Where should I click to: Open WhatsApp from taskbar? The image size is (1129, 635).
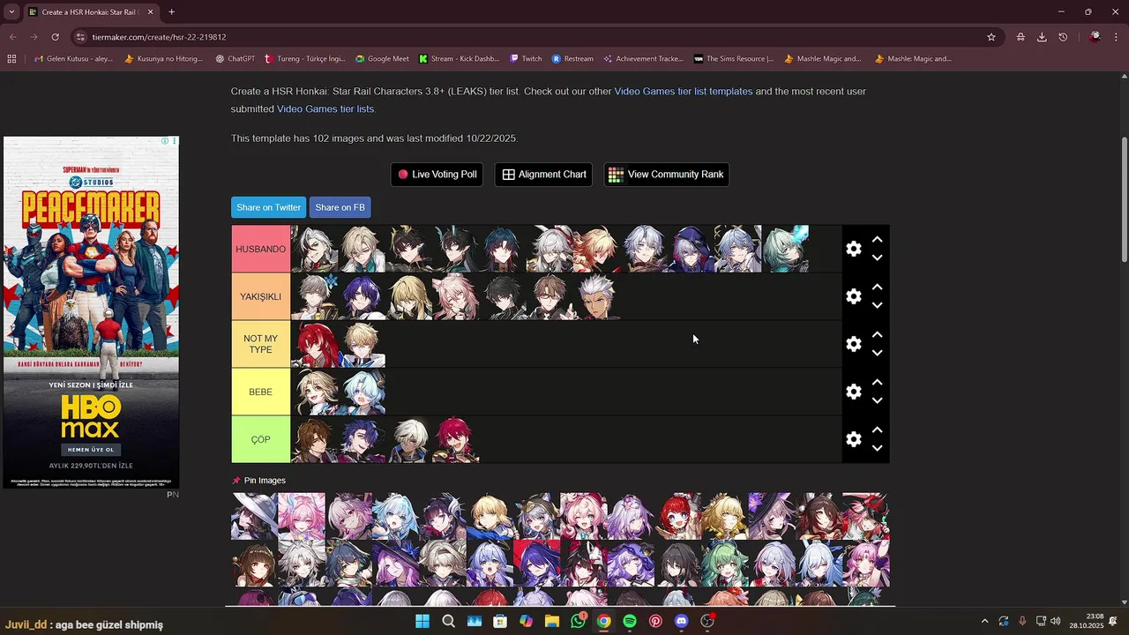coord(578,621)
